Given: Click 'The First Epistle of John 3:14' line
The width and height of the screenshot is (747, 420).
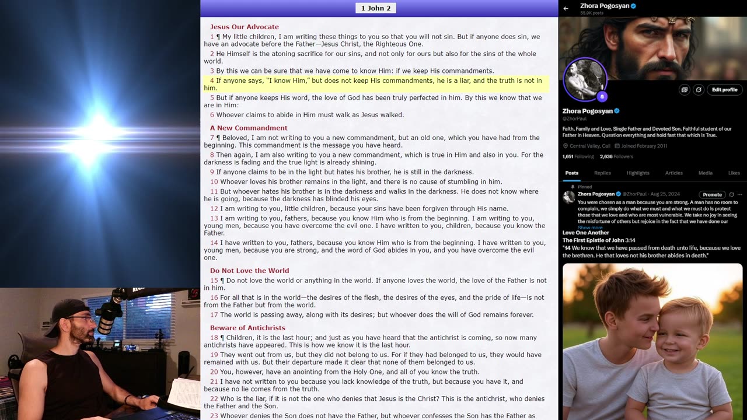Looking at the screenshot, I should coord(599,240).
